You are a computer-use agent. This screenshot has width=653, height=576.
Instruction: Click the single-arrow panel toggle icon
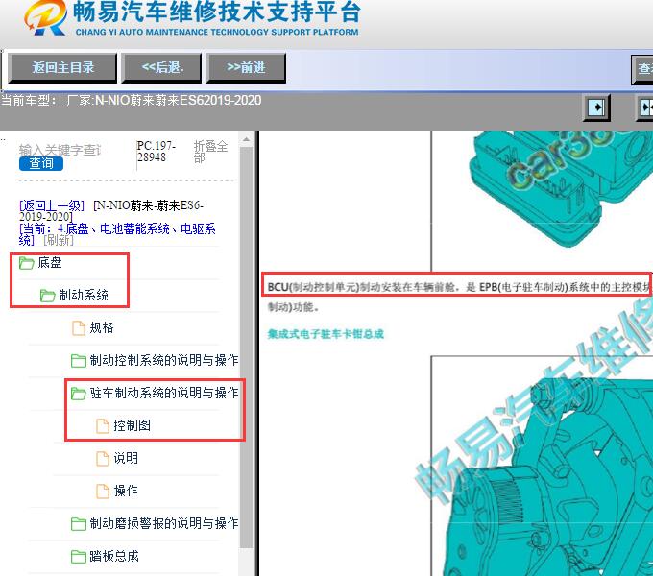(x=596, y=108)
